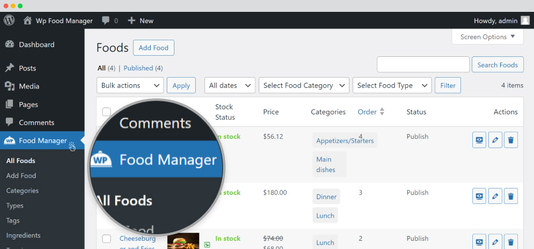Viewport: 534px width, 249px height.
Task: Tick the select-all foods checkbox
Action: 107,112
